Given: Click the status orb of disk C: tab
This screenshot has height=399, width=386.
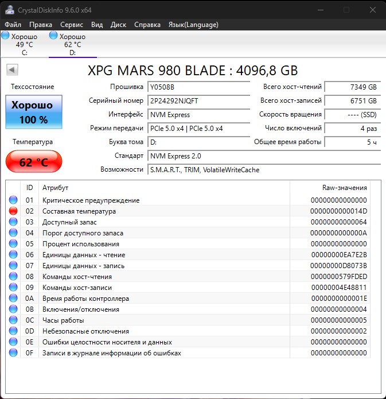Looking at the screenshot, I should pos(6,36).
